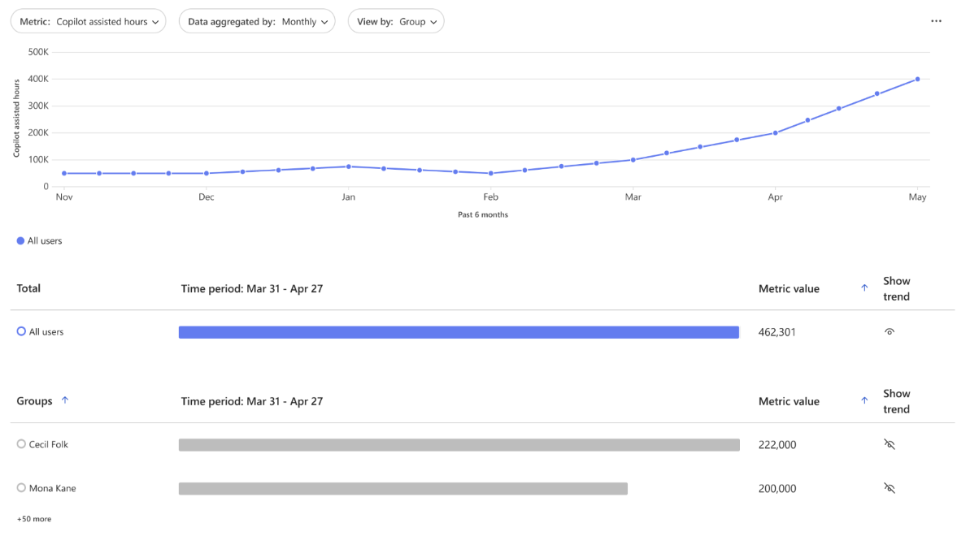
Task: Select the Mona Kane radio button
Action: pyautogui.click(x=21, y=488)
